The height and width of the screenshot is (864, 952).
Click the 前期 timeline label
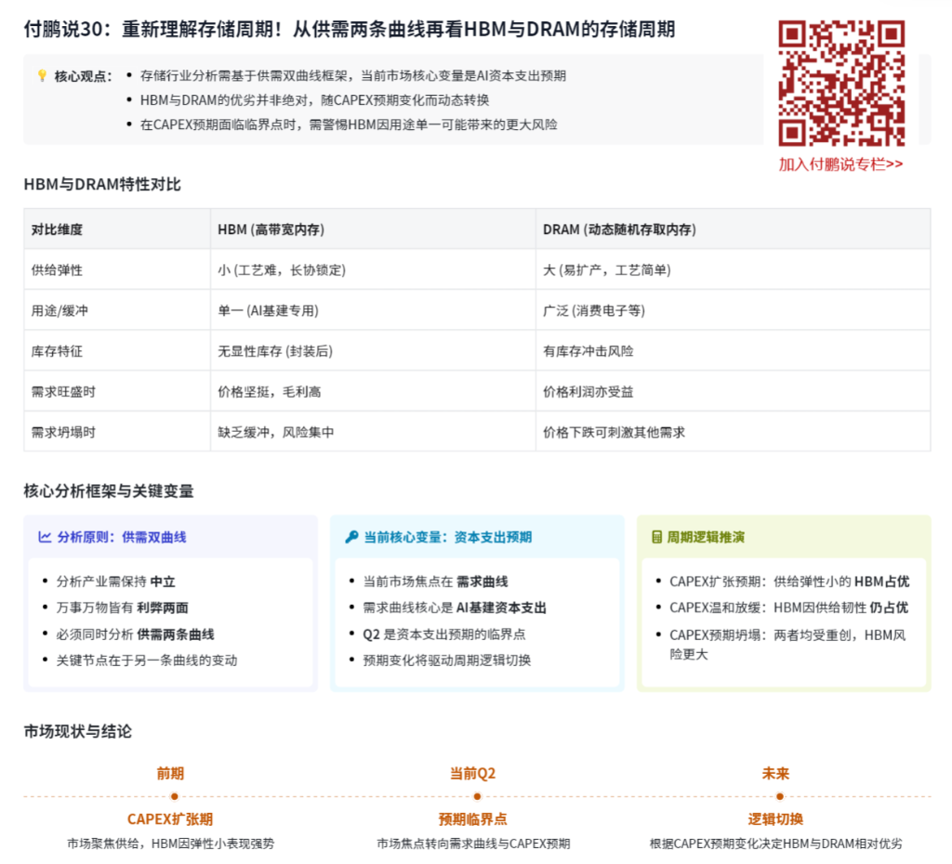pos(170,774)
